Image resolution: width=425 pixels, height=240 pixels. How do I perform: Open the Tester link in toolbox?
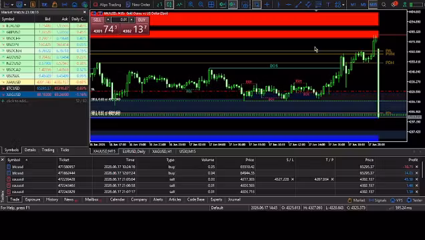point(414,200)
